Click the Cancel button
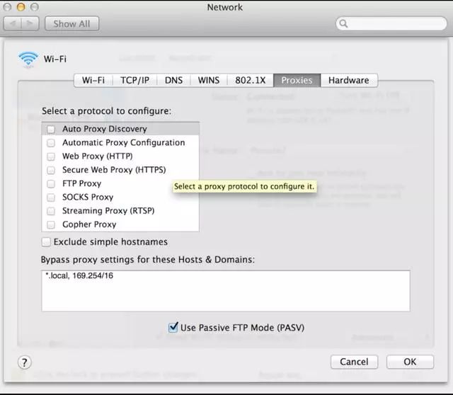 click(354, 362)
